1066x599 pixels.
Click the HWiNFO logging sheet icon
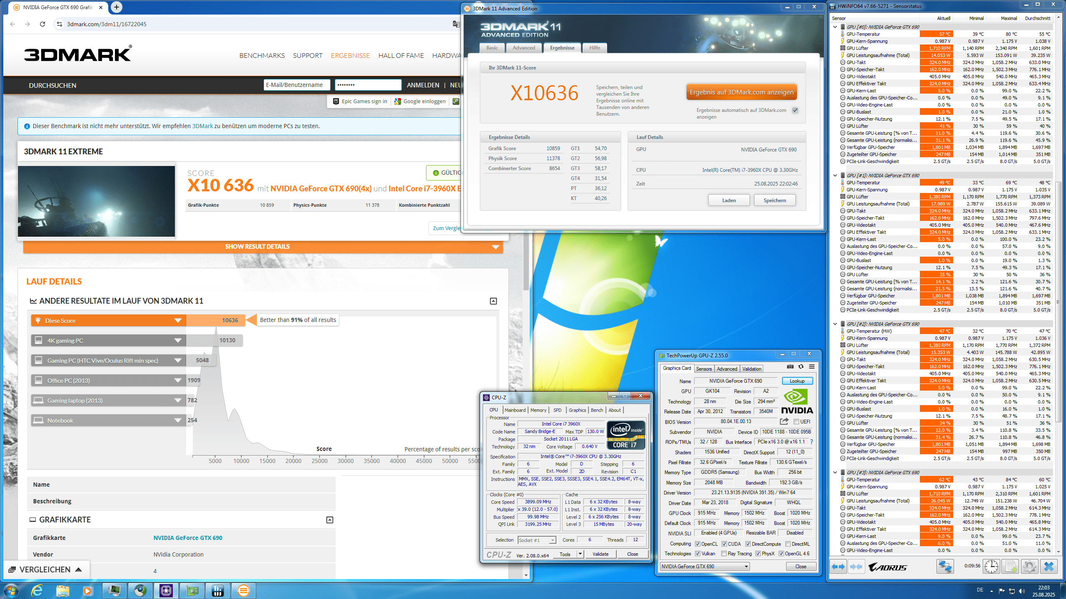(x=1010, y=567)
